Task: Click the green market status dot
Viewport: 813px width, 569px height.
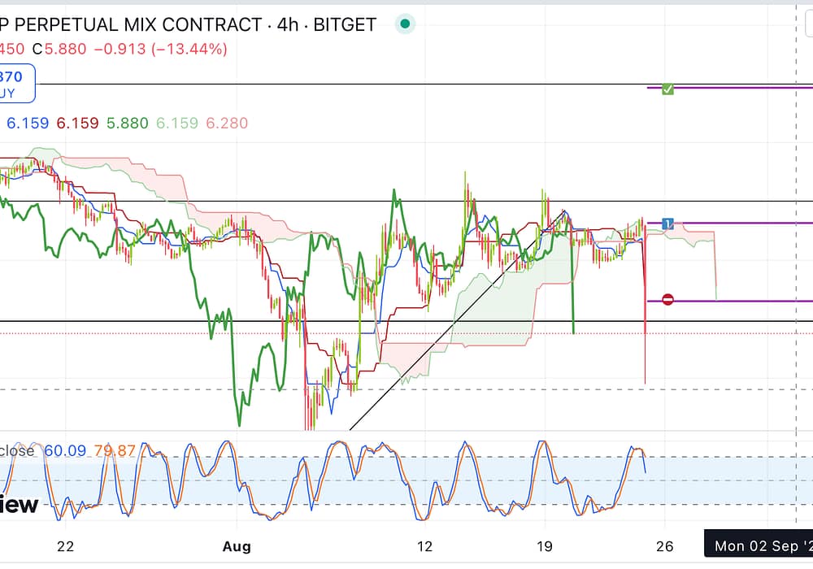Action: pyautogui.click(x=406, y=24)
